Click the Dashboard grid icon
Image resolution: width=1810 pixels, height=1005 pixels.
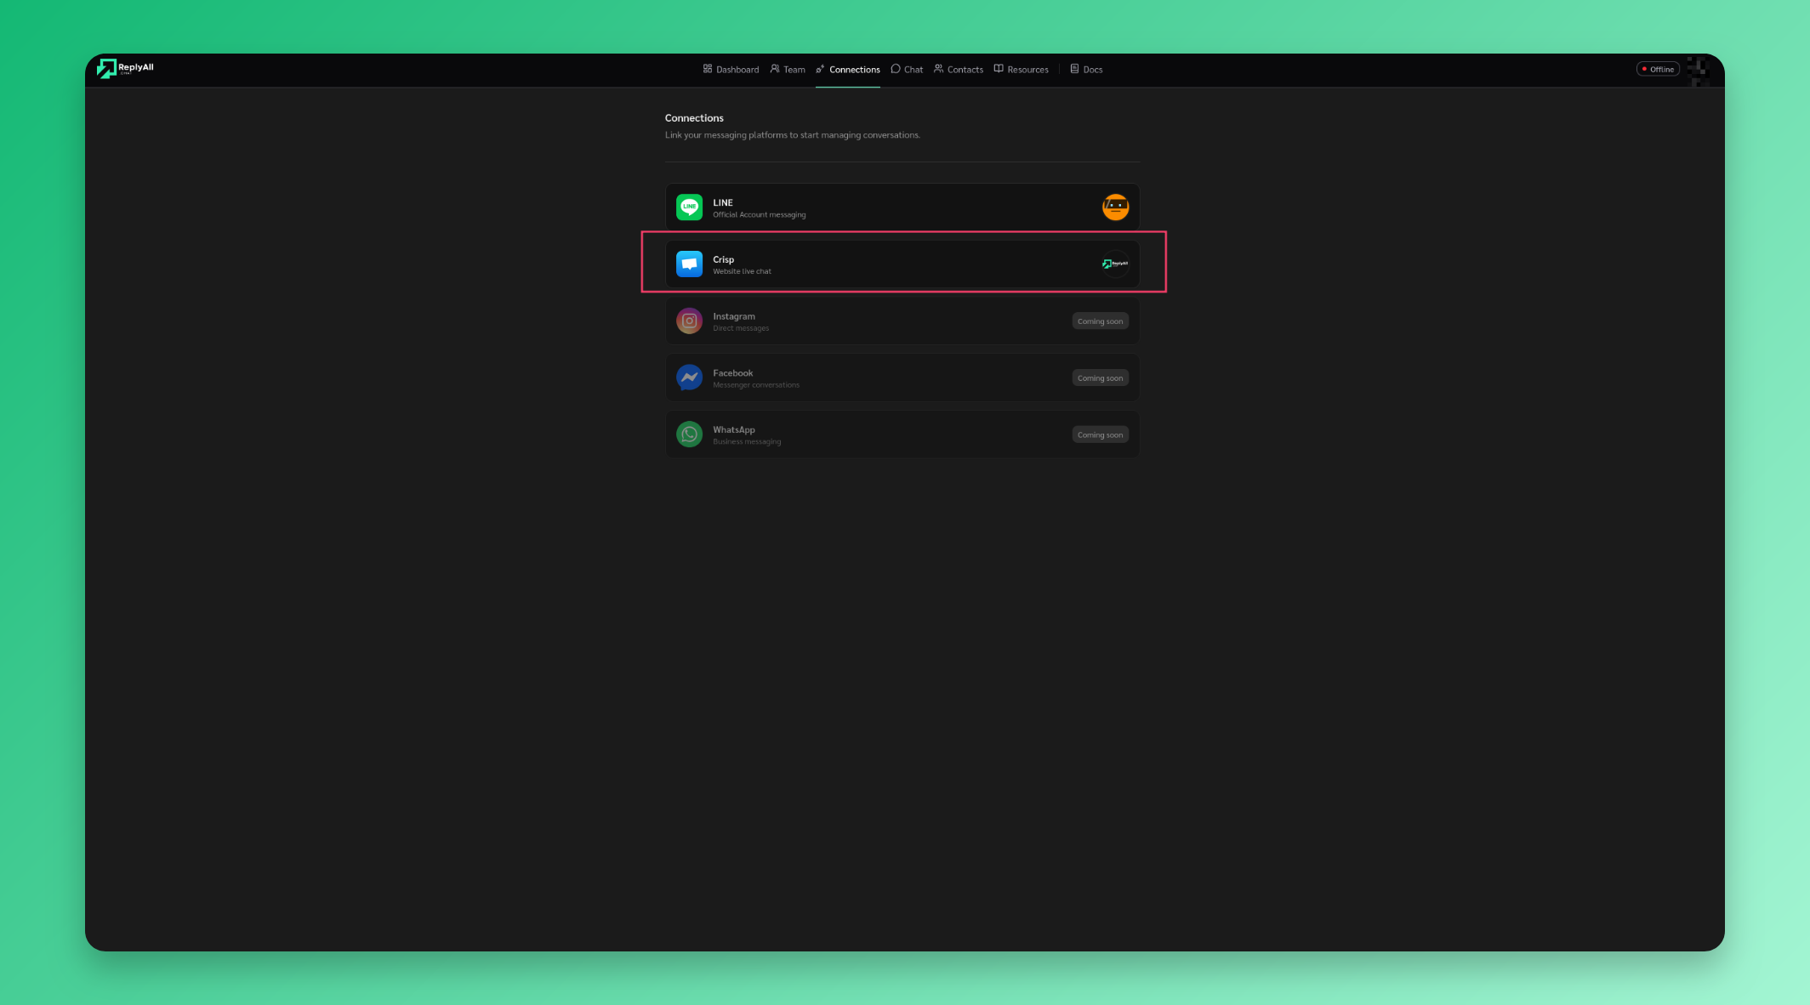click(707, 69)
